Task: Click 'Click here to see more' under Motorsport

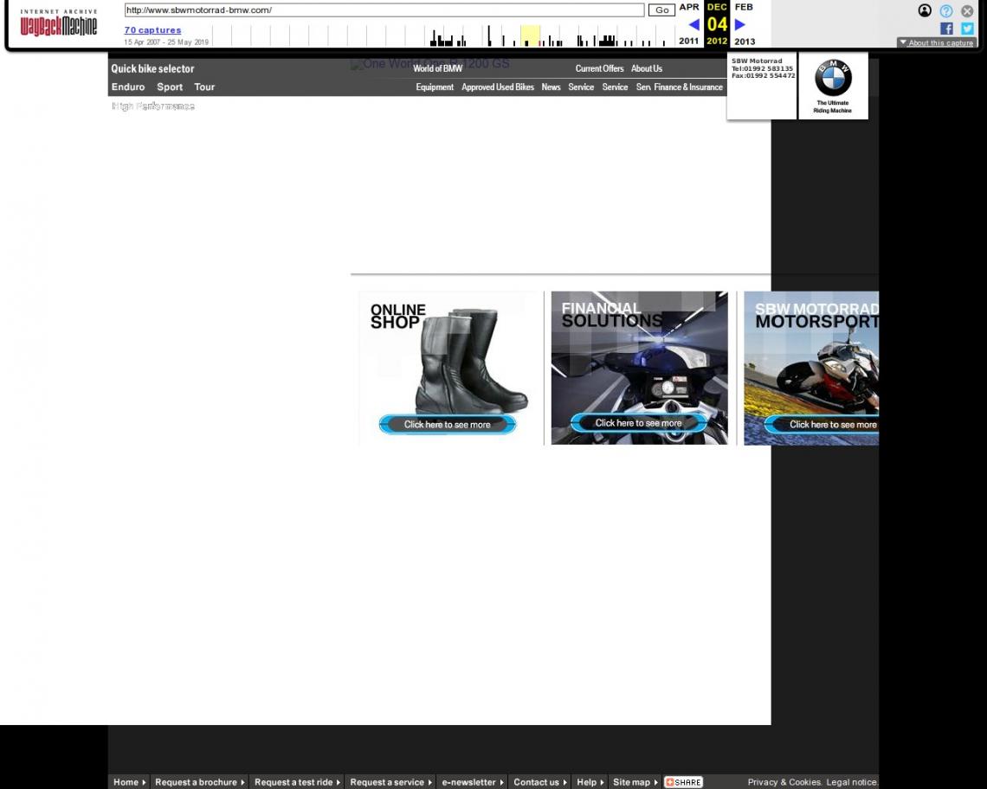Action: (x=822, y=425)
